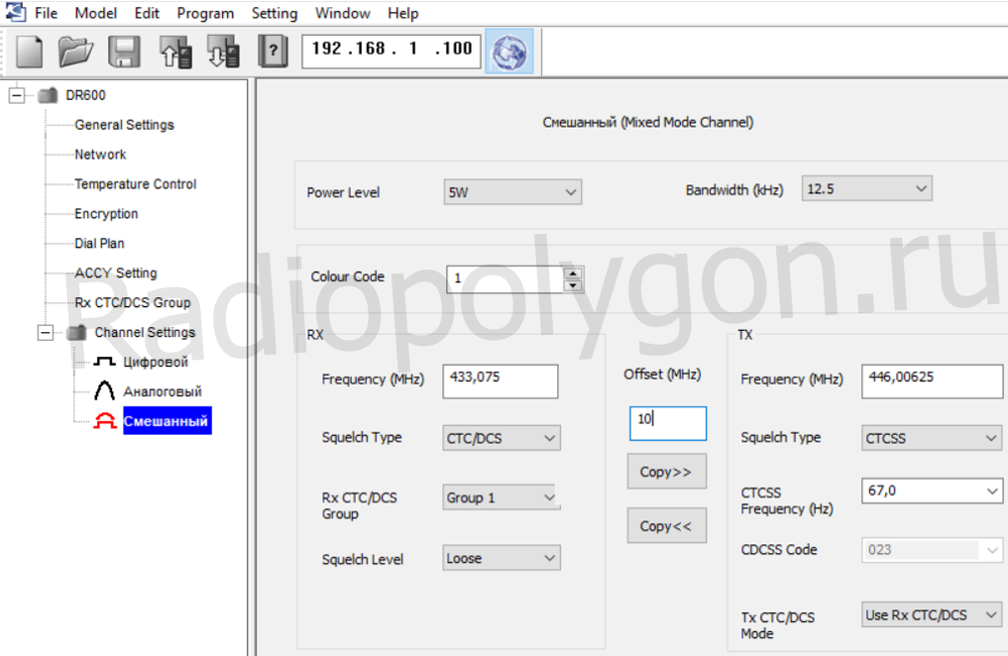
Task: Click the network connect globe icon
Action: (x=508, y=51)
